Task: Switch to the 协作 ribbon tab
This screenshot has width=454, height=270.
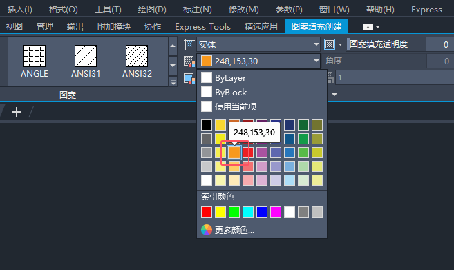Action: [x=153, y=27]
